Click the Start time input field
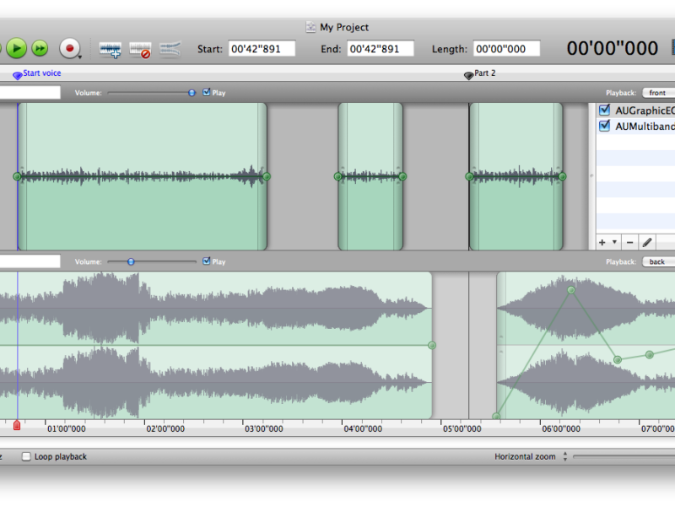 pyautogui.click(x=262, y=49)
